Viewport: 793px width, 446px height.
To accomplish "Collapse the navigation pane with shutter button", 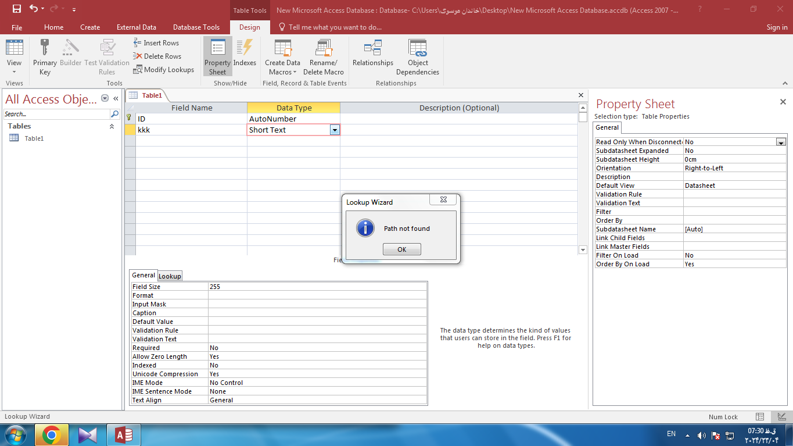I will (116, 99).
